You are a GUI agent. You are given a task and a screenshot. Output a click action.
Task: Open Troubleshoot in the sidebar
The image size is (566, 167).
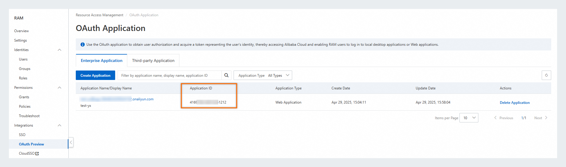[x=29, y=116]
